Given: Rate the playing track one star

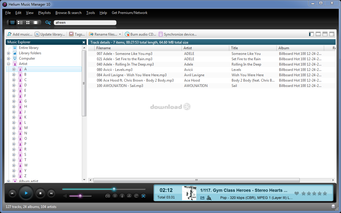Looking at the screenshot, I should (303, 193).
